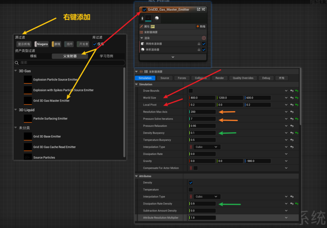Switch to Quality Overrides tab
327x228 pixels.
(x=243, y=78)
